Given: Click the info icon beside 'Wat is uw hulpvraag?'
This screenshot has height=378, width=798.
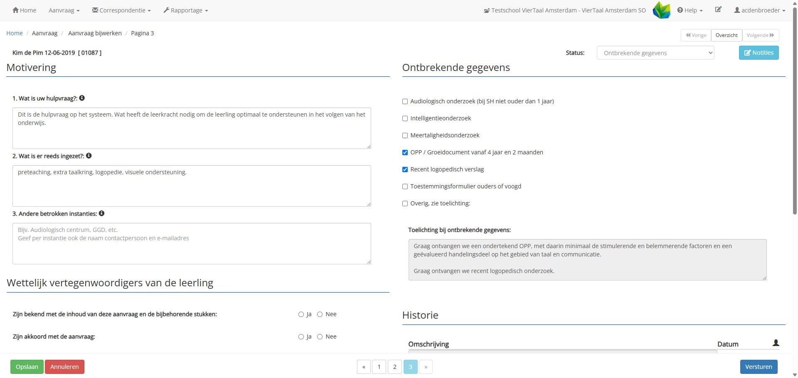Looking at the screenshot, I should tap(82, 98).
